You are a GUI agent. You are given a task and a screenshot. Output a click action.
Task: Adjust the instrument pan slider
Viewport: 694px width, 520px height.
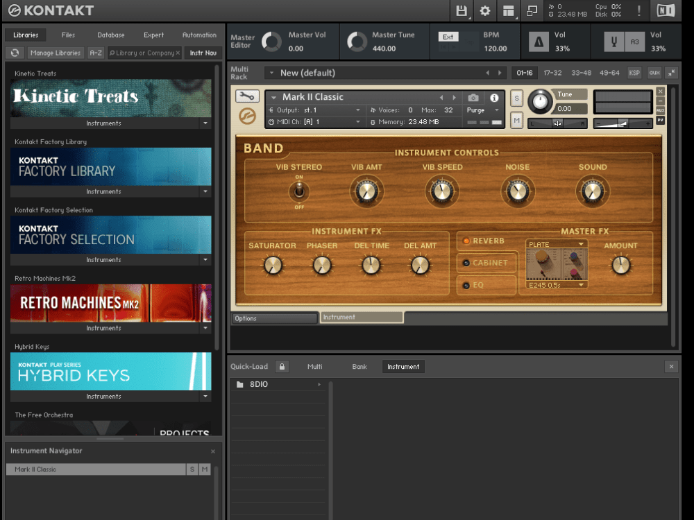(557, 123)
